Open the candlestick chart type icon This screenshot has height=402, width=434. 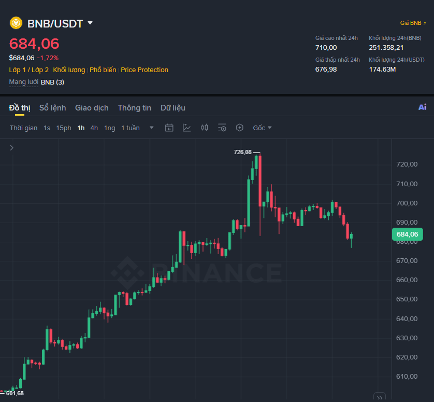click(204, 128)
